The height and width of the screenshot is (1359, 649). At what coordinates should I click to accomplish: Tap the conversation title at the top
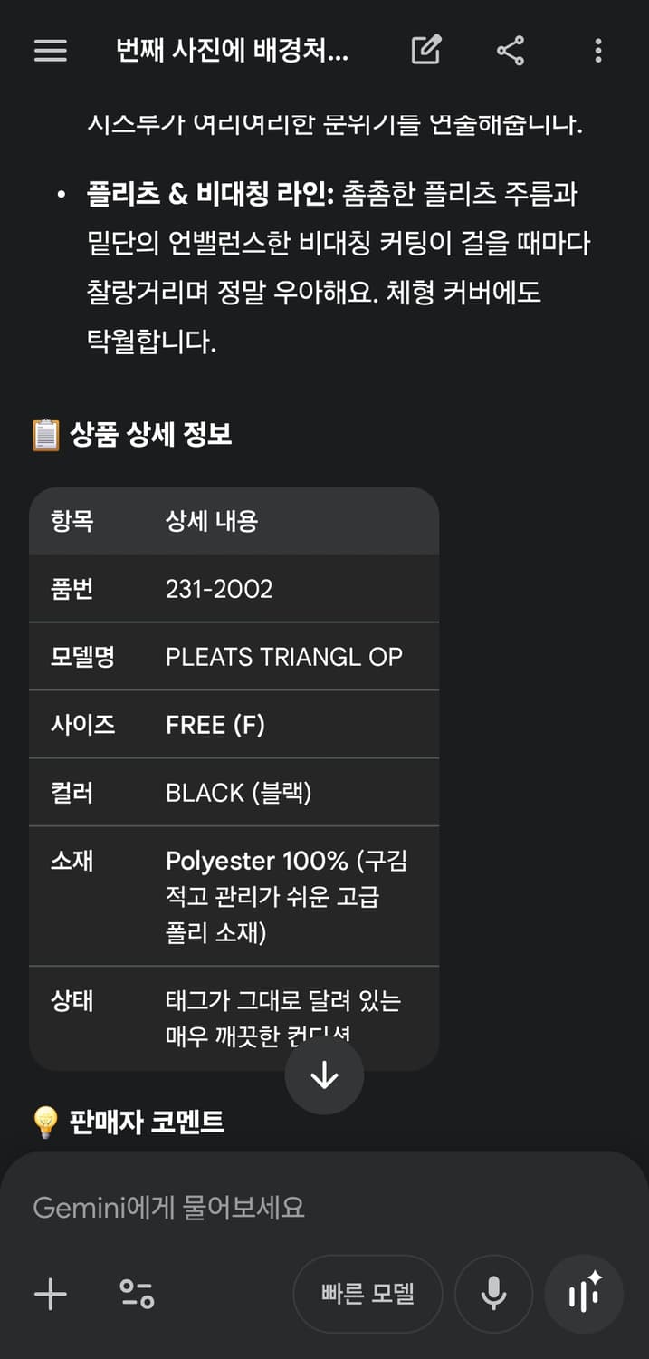pyautogui.click(x=233, y=51)
